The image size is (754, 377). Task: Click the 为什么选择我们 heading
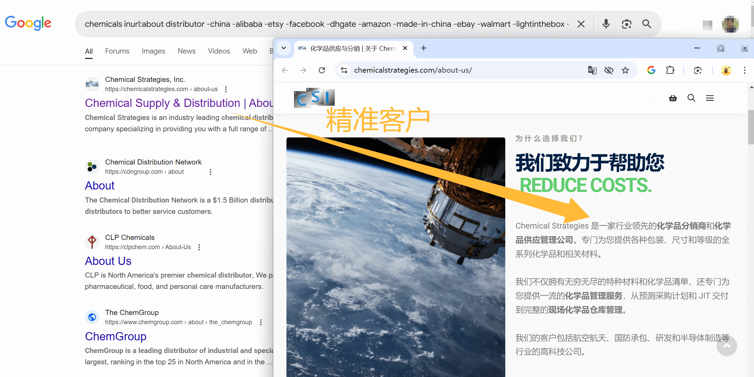click(549, 138)
